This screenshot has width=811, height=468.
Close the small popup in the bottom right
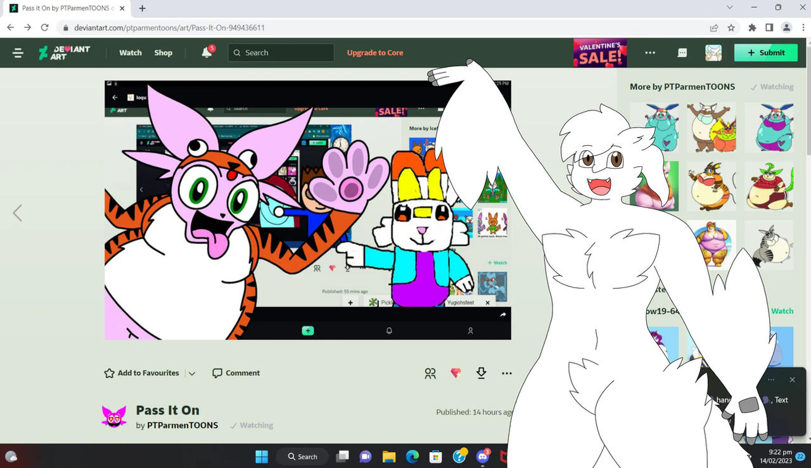click(792, 380)
